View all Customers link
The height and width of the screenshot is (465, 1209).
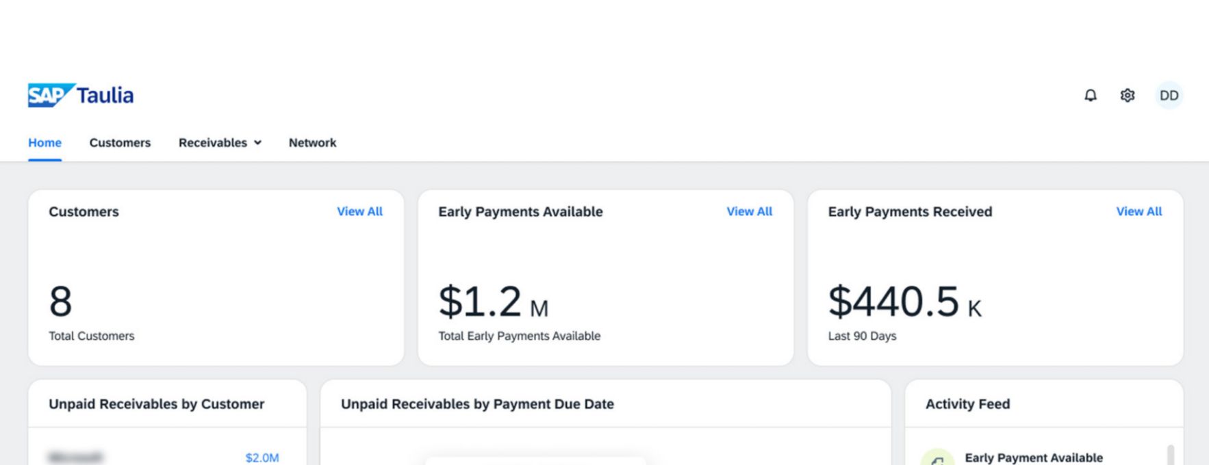359,211
